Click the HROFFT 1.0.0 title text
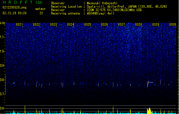 click(x=22, y=2)
